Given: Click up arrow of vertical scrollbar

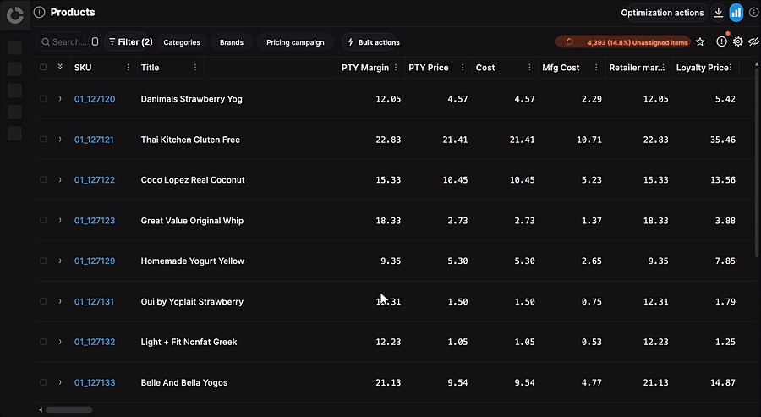Looking at the screenshot, I should point(757,63).
